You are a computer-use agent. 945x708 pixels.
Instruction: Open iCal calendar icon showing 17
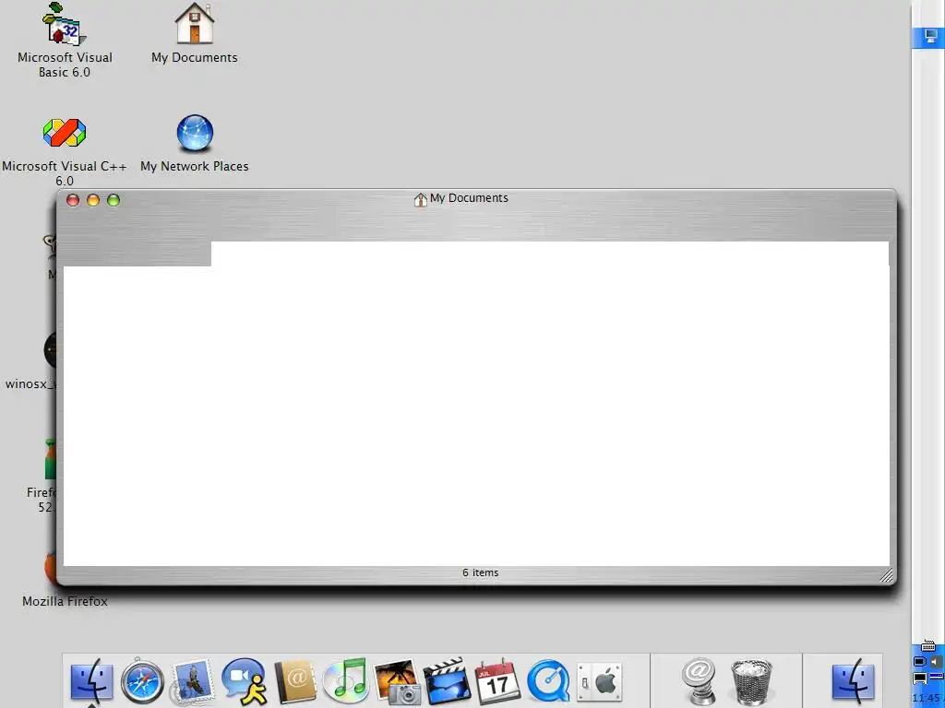[497, 681]
